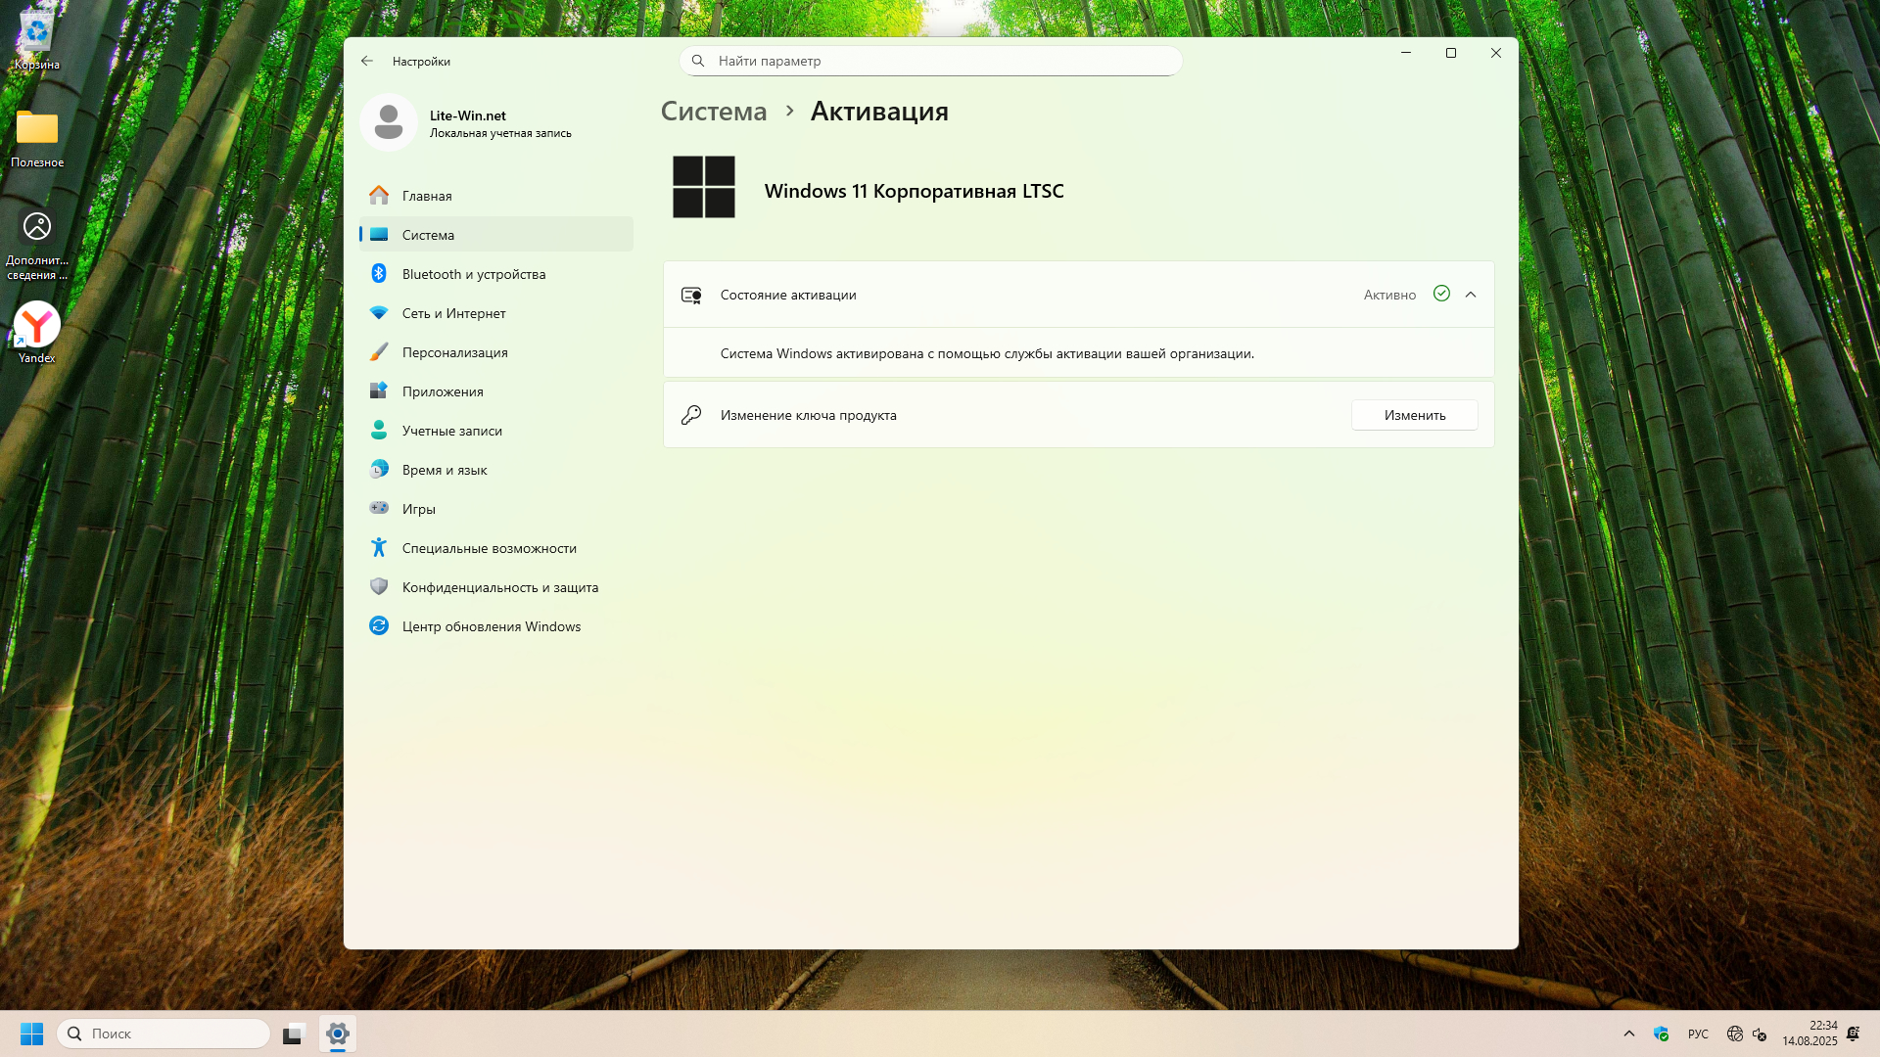This screenshot has height=1057, width=1880.
Task: Select Главная in sidebar
Action: [427, 196]
